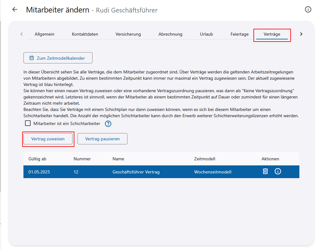Delete the Geschäftsführer Vertrag with trash icon

point(265,172)
